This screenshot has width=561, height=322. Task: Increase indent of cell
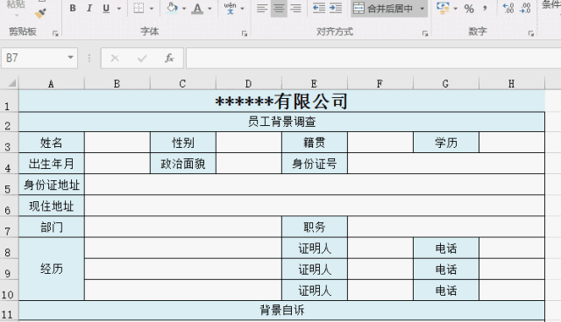[x=336, y=8]
